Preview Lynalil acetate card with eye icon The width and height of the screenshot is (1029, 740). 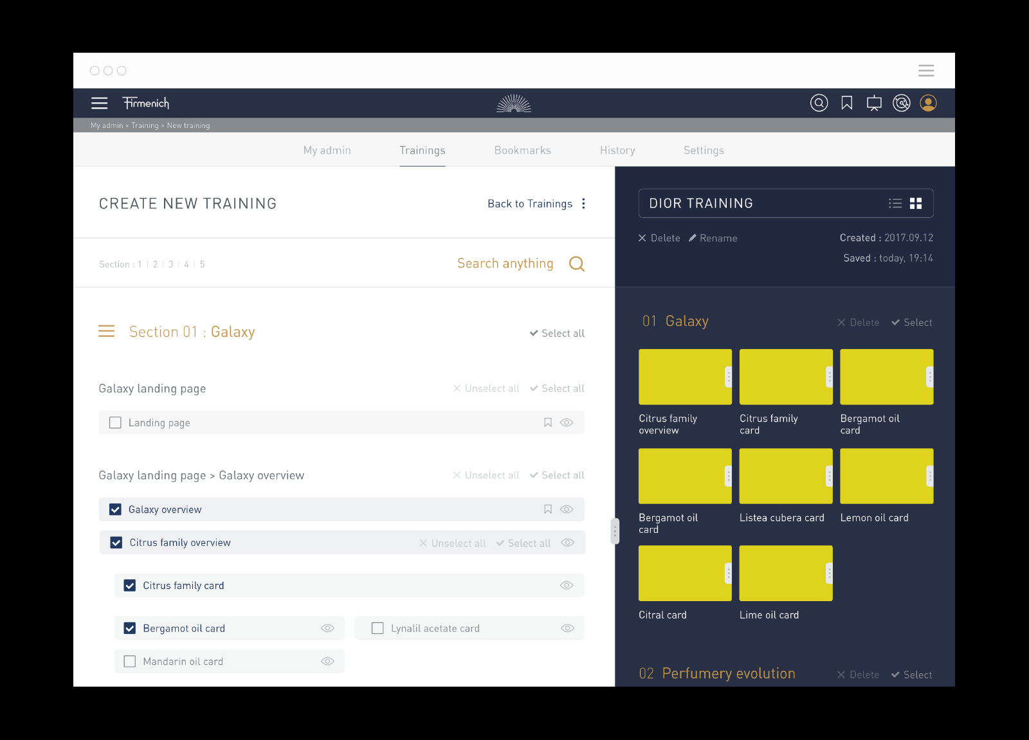pos(567,628)
